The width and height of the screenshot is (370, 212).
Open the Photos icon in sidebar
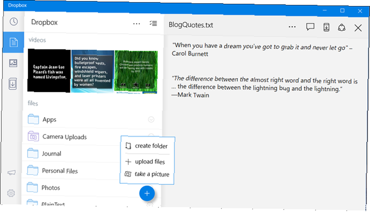point(13,63)
